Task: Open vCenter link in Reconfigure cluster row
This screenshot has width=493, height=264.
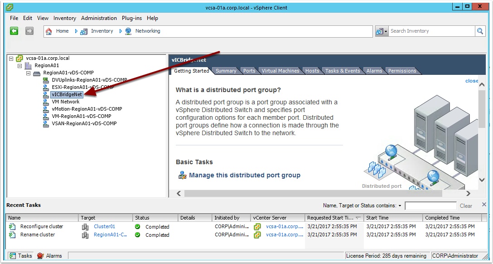Action: (x=285, y=226)
